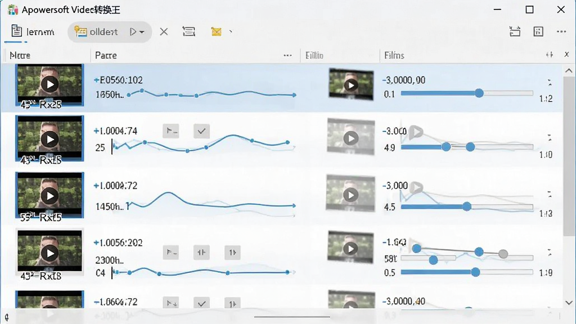The height and width of the screenshot is (324, 576).
Task: Click the 1 step button in the +1.0056:202 row
Action: pyautogui.click(x=232, y=253)
